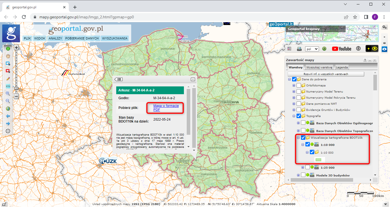
Task: Tick the 1:25 000 layer checkbox
Action: (308, 168)
